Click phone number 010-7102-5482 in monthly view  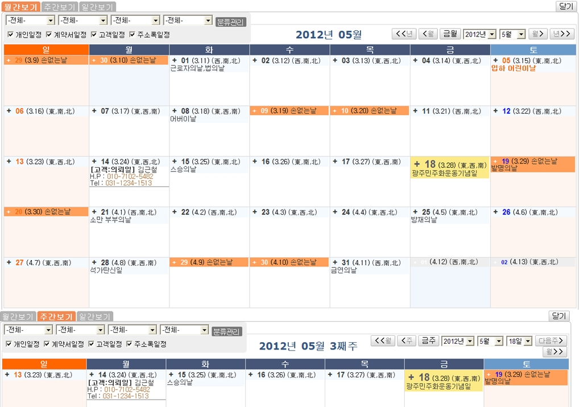tap(130, 176)
